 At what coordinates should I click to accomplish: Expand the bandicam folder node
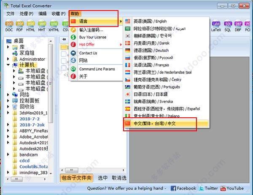(x=8, y=154)
